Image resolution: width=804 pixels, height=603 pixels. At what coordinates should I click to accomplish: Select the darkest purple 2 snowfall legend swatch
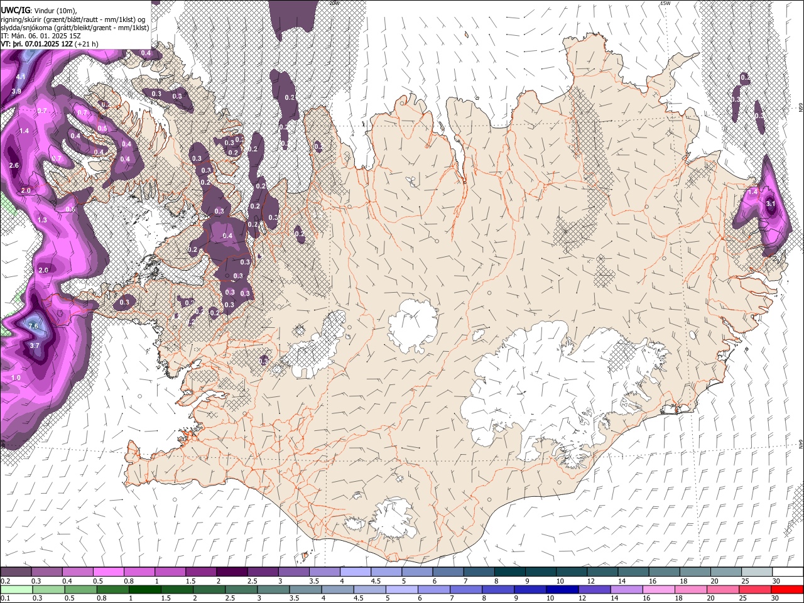231,572
